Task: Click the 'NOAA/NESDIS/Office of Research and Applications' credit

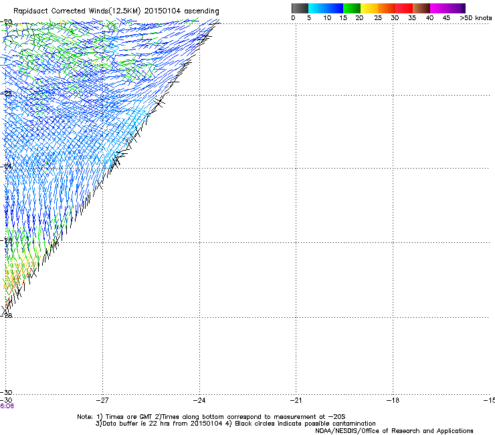Action: pyautogui.click(x=394, y=431)
